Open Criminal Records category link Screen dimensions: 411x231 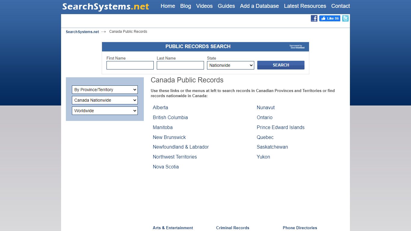[233, 228]
